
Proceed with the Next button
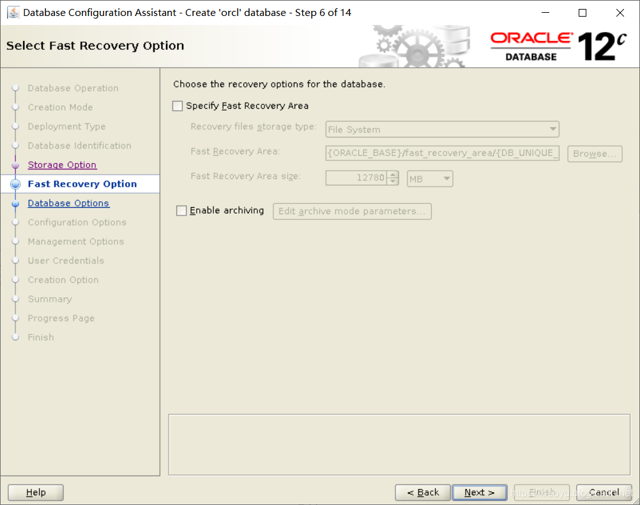point(480,492)
